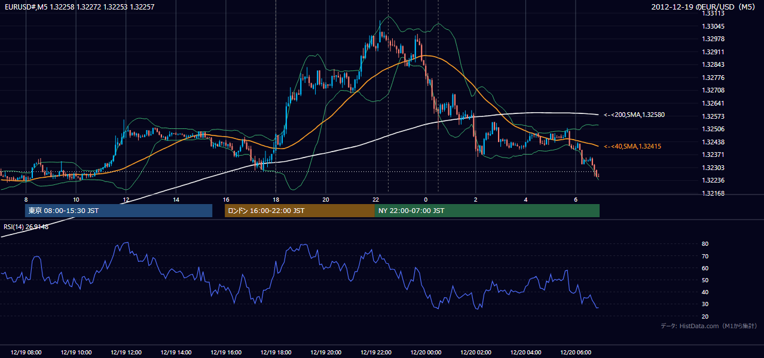Click hour label 4 under the price chart
The height and width of the screenshot is (358, 764).
(x=525, y=199)
